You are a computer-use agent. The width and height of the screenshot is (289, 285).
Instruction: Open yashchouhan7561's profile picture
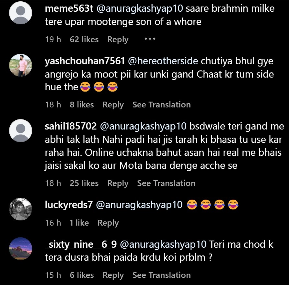coord(21,65)
